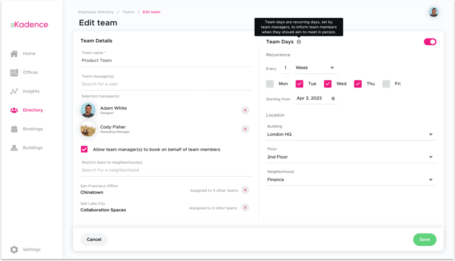Expand the Building London HQ dropdown
This screenshot has height=261, width=455.
(x=351, y=134)
